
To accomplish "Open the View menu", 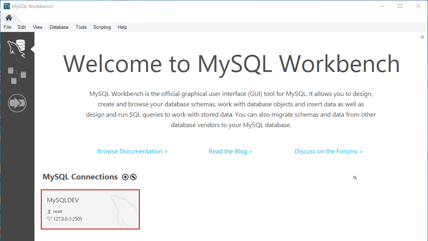I will tap(38, 27).
